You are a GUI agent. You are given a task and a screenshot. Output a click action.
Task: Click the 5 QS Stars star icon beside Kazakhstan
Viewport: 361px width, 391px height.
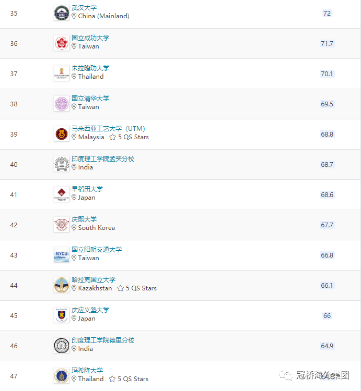coord(120,288)
